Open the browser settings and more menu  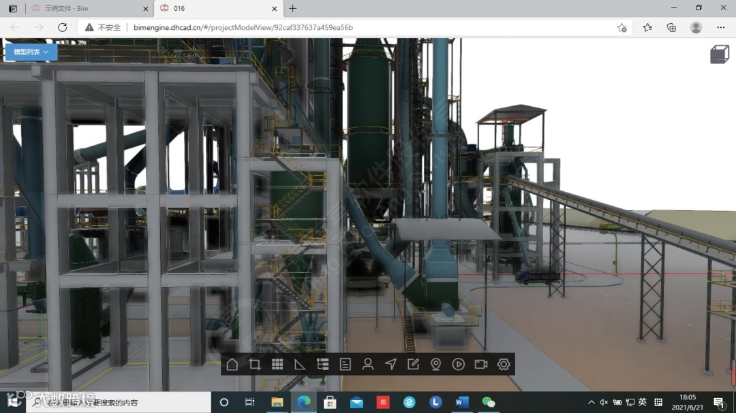pos(721,28)
